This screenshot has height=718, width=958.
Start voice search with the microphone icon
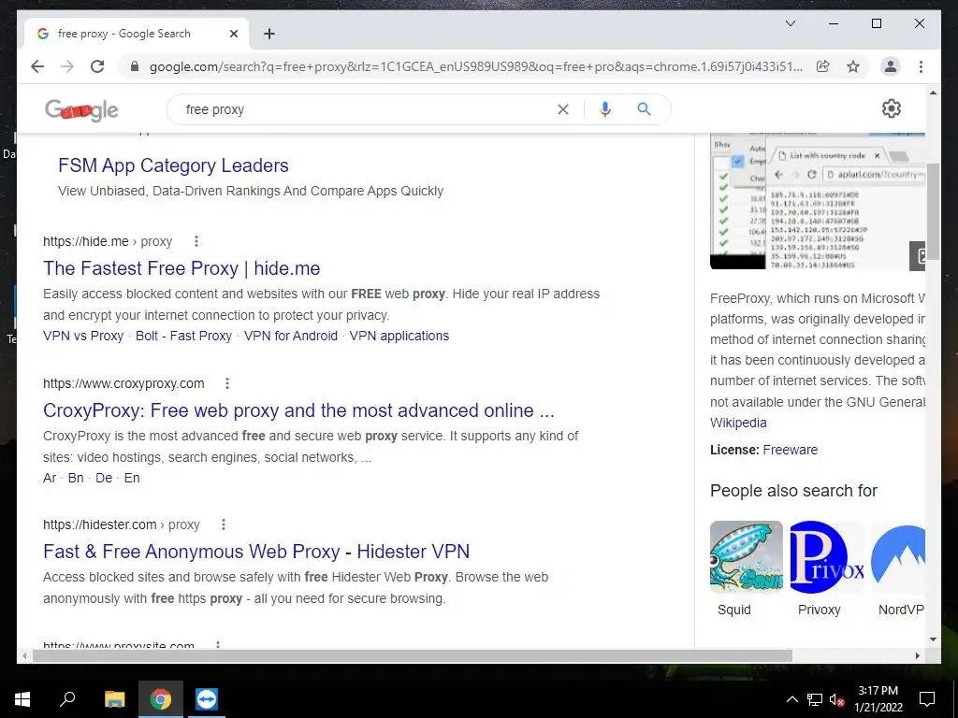click(605, 109)
